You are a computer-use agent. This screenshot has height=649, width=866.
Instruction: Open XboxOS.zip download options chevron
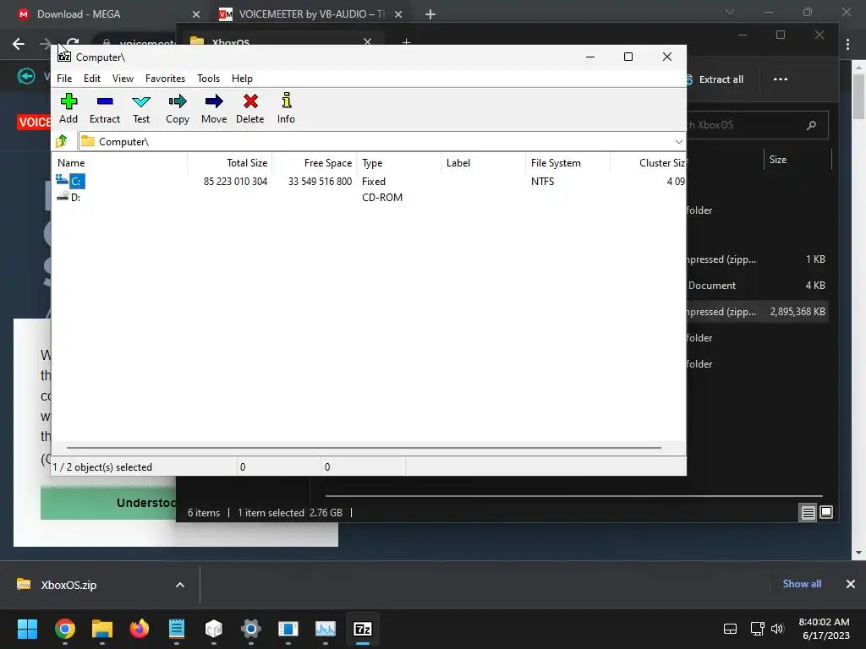coord(180,585)
